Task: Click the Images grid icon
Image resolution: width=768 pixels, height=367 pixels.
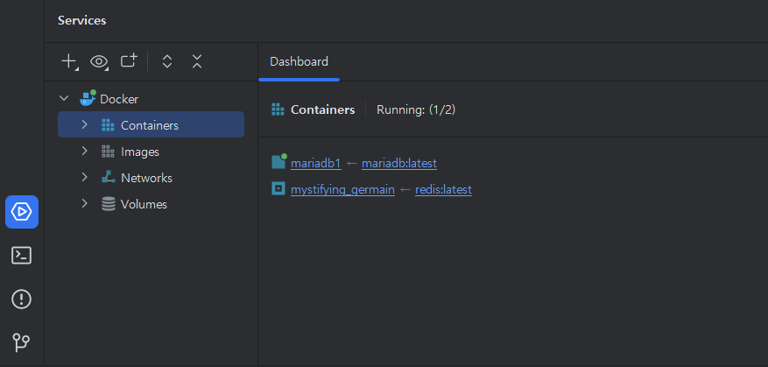Action: pyautogui.click(x=108, y=152)
